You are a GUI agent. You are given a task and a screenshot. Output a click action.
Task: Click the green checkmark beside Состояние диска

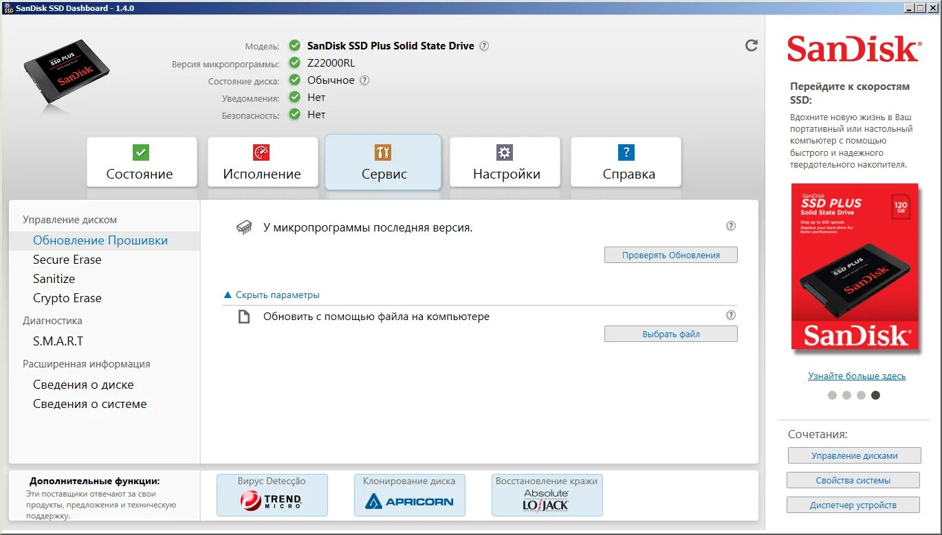295,80
